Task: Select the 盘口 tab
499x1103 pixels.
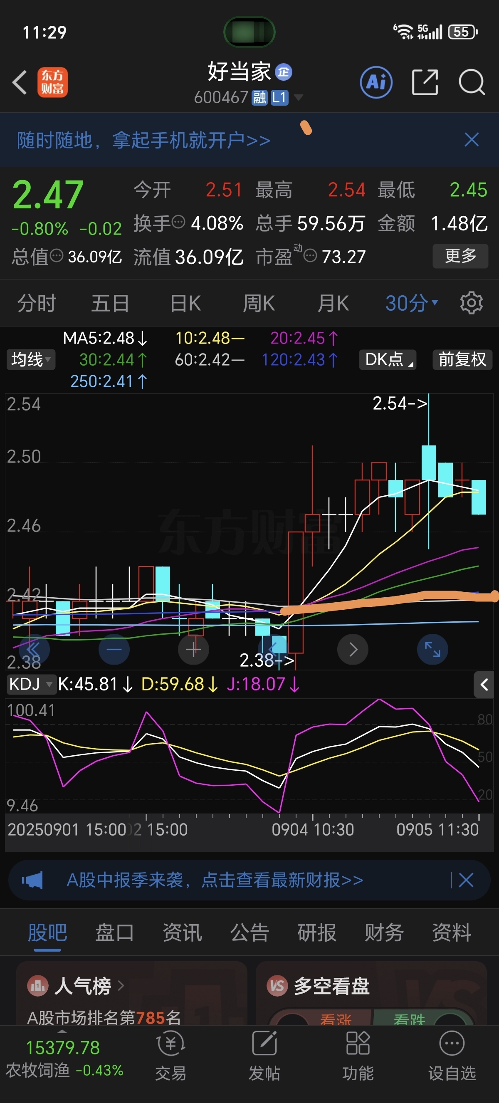Action: (114, 932)
